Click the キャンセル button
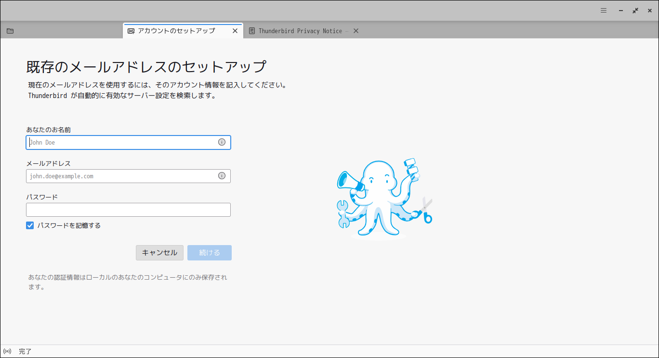This screenshot has width=659, height=358. tap(159, 253)
